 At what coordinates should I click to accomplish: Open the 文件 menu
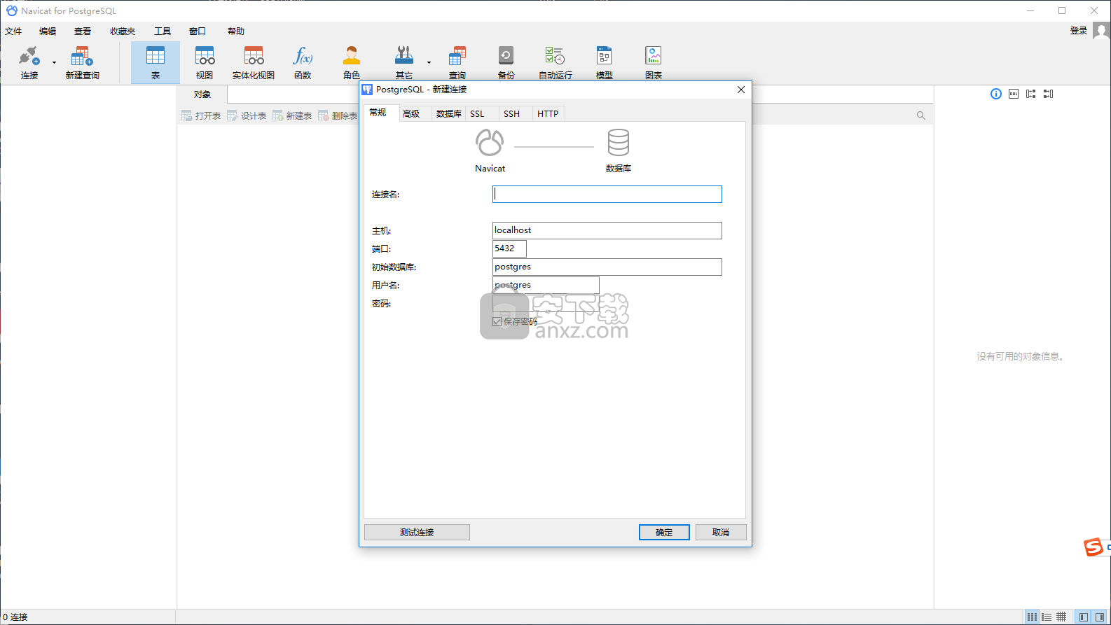13,31
